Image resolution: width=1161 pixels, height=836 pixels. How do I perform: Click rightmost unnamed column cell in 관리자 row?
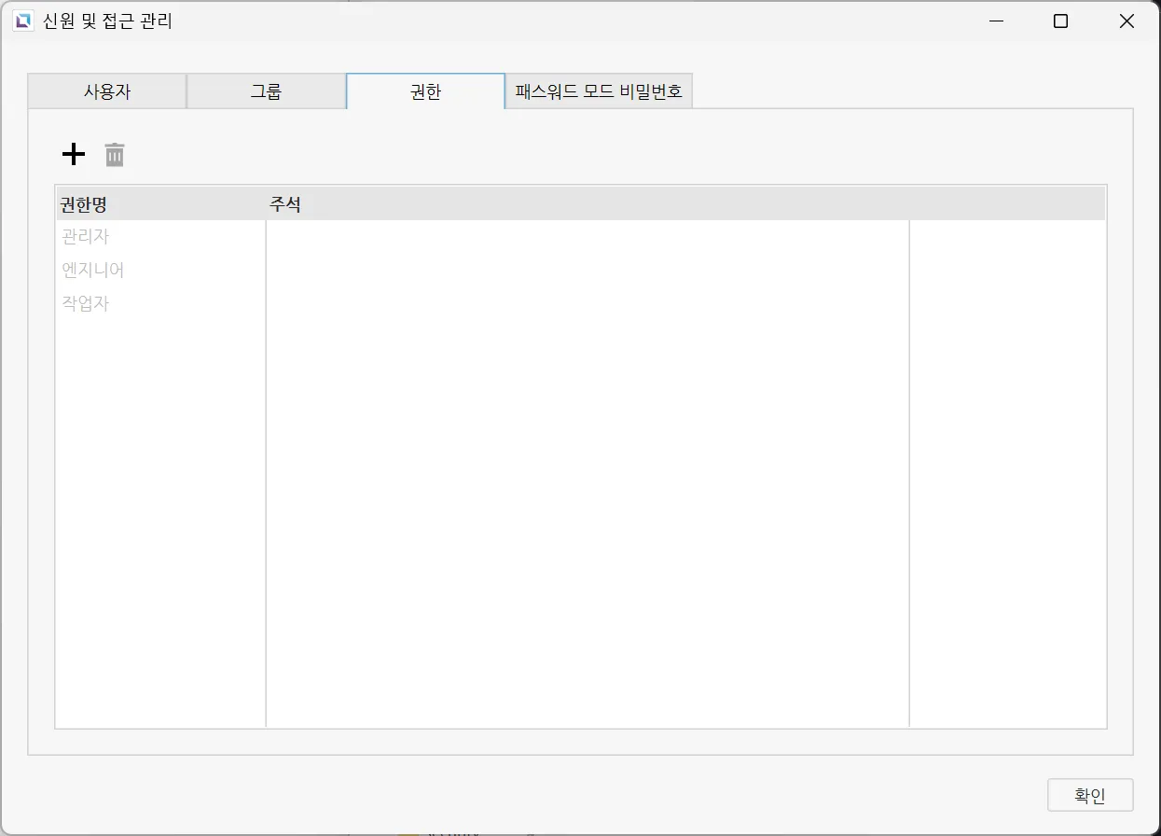[1007, 237]
